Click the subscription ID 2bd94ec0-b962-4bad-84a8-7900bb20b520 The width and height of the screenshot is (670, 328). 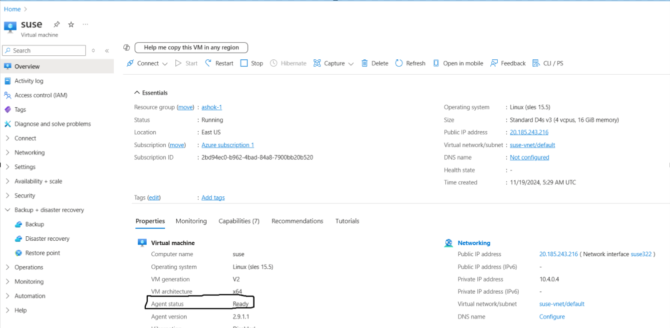pos(257,158)
